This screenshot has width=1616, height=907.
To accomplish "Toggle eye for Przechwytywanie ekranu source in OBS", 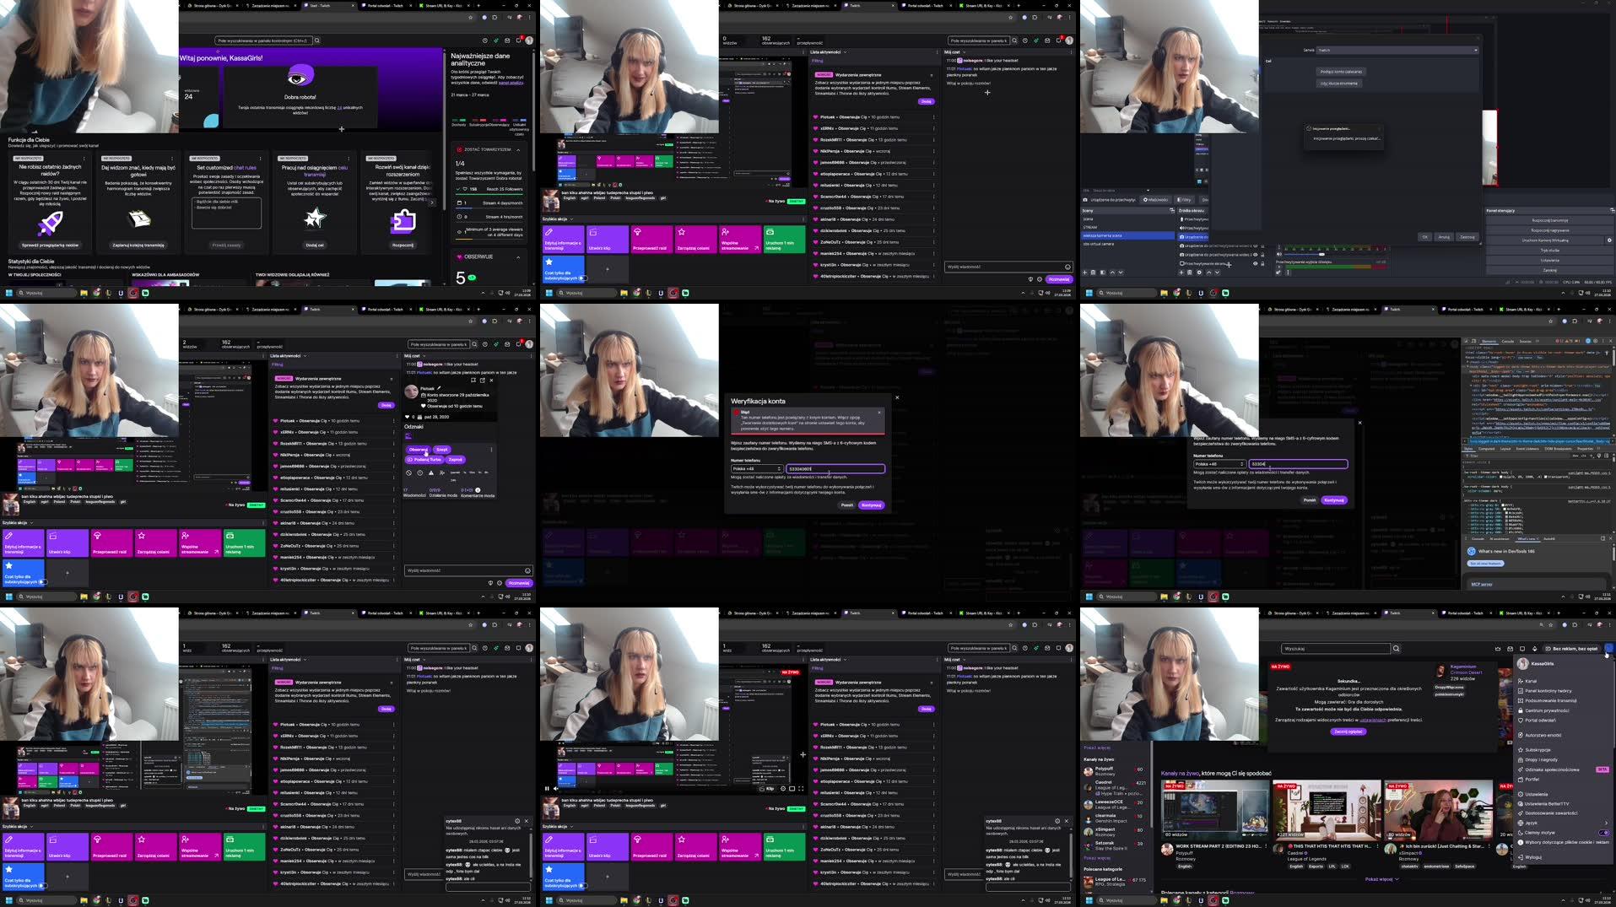I will pyautogui.click(x=1256, y=263).
